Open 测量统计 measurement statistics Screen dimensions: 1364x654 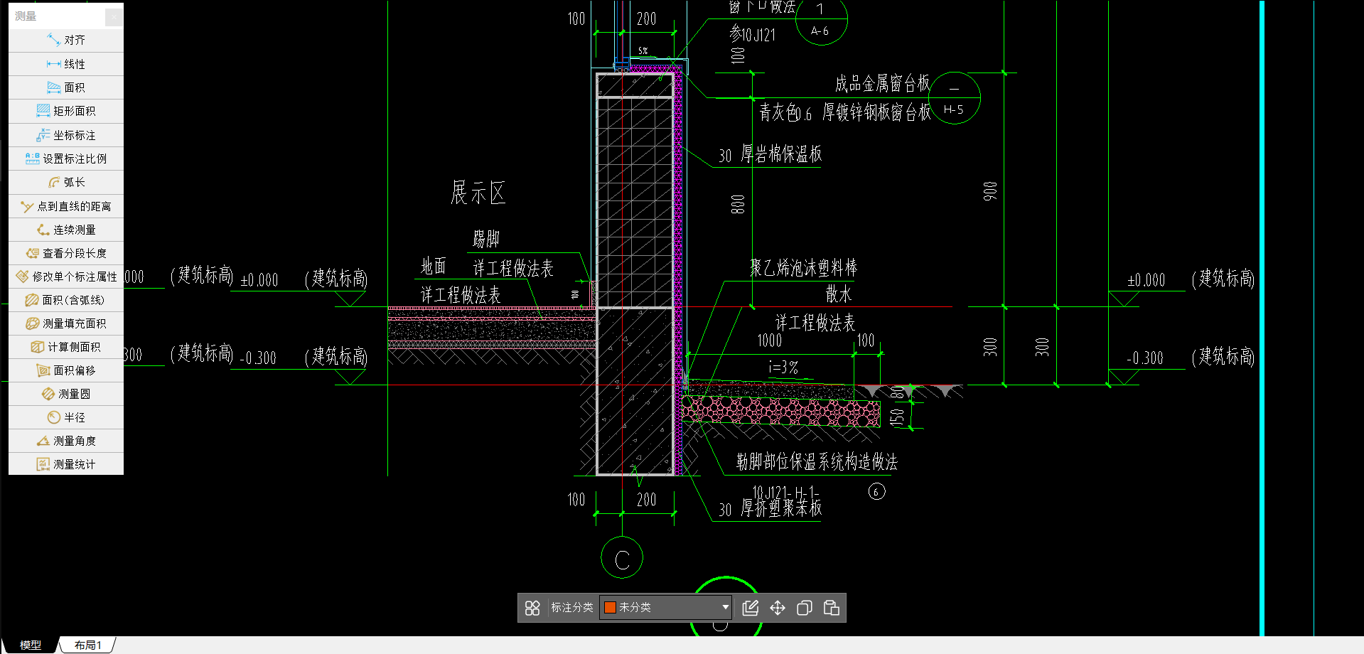click(x=66, y=464)
